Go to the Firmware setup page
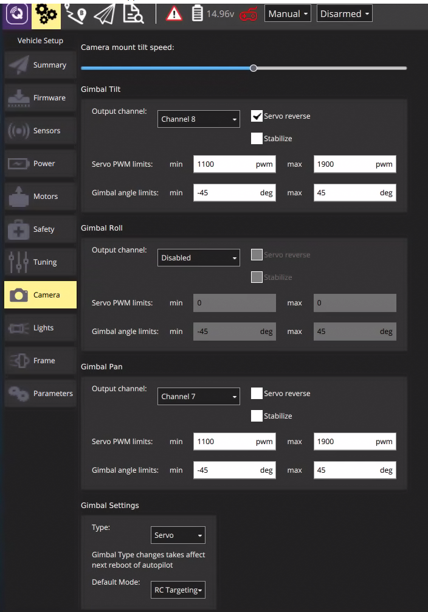This screenshot has width=428, height=612. coord(40,98)
